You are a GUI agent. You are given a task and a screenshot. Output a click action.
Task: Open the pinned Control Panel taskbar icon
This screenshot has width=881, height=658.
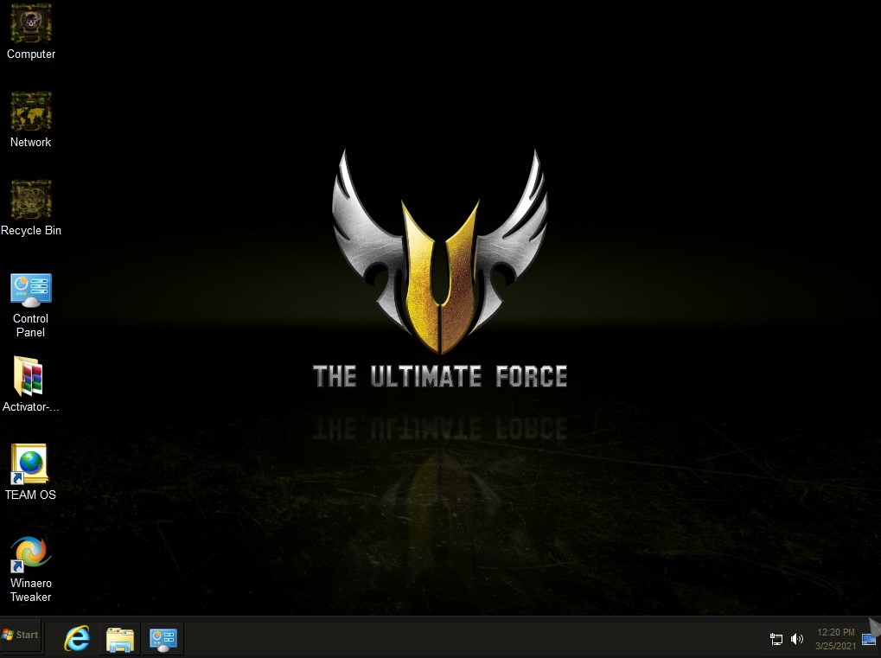[x=163, y=639]
